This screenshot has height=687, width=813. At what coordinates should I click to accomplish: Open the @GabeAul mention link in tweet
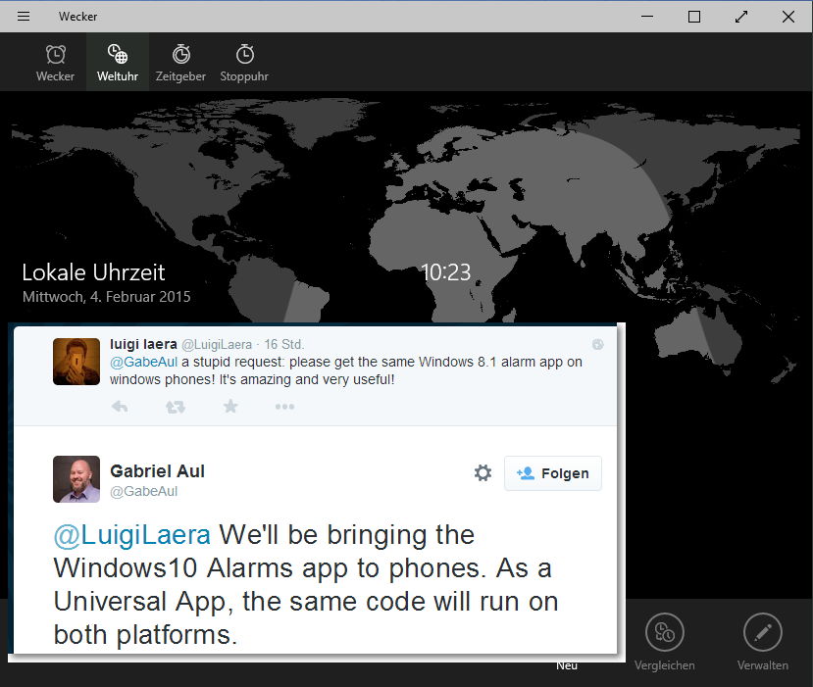tap(143, 362)
